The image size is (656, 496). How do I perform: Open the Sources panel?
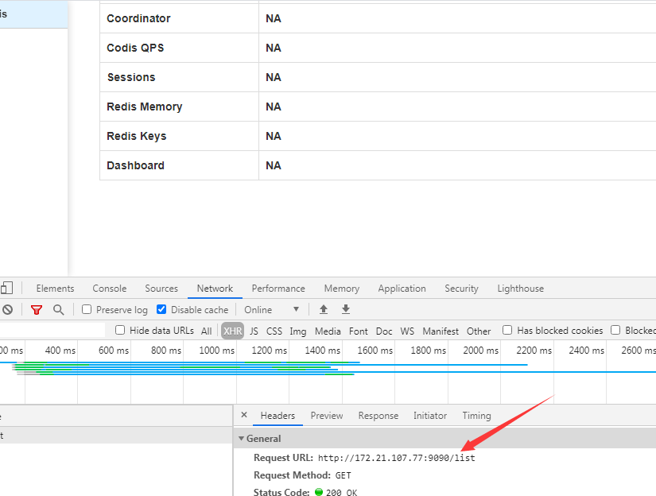(161, 289)
